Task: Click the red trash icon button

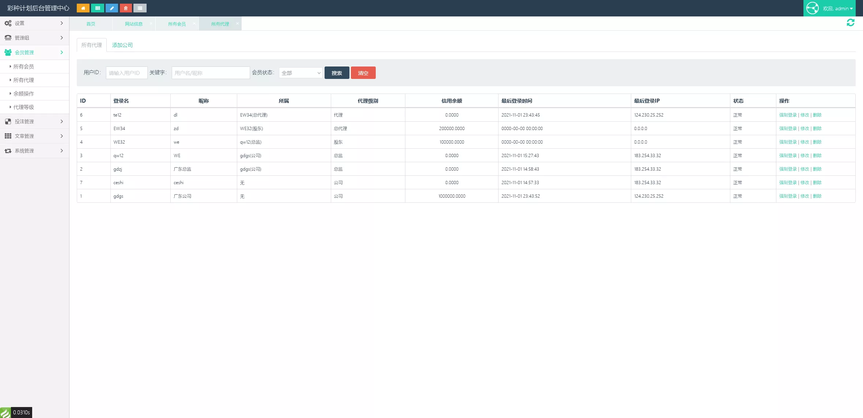Action: (126, 8)
